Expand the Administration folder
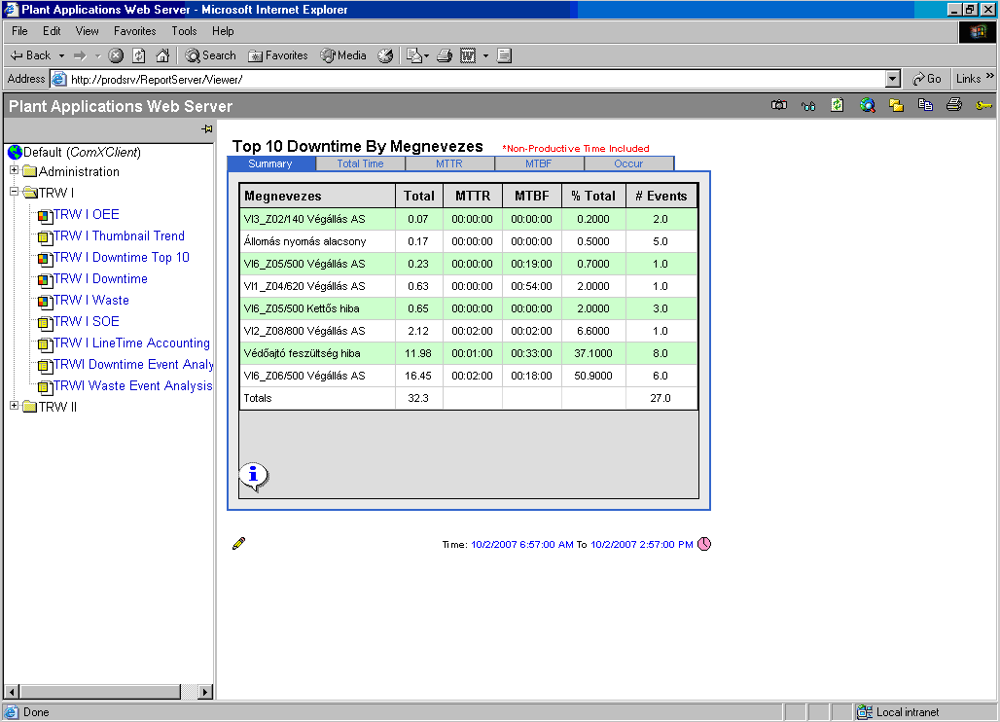Screen dimensions: 1000x722 click(14, 170)
